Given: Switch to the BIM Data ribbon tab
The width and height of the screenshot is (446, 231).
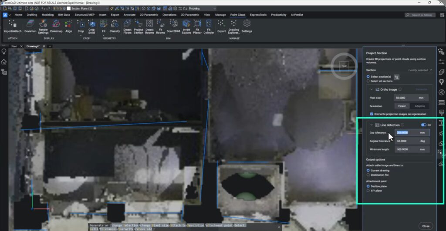Looking at the screenshot, I should click(64, 15).
